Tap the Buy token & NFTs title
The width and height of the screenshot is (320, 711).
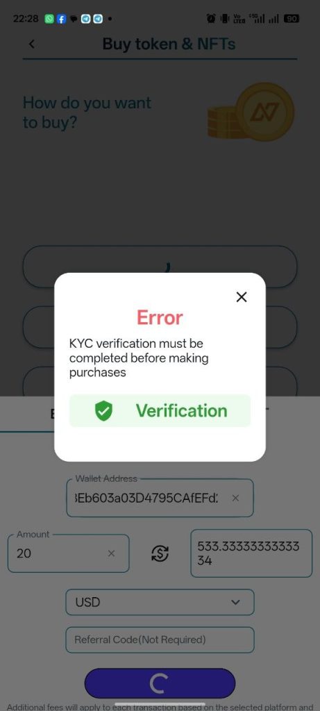pos(169,44)
